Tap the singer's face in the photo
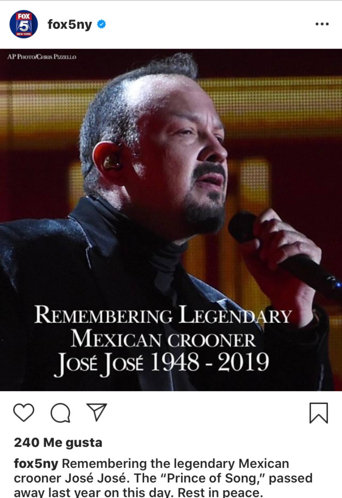This screenshot has height=498, width=342. click(x=182, y=160)
